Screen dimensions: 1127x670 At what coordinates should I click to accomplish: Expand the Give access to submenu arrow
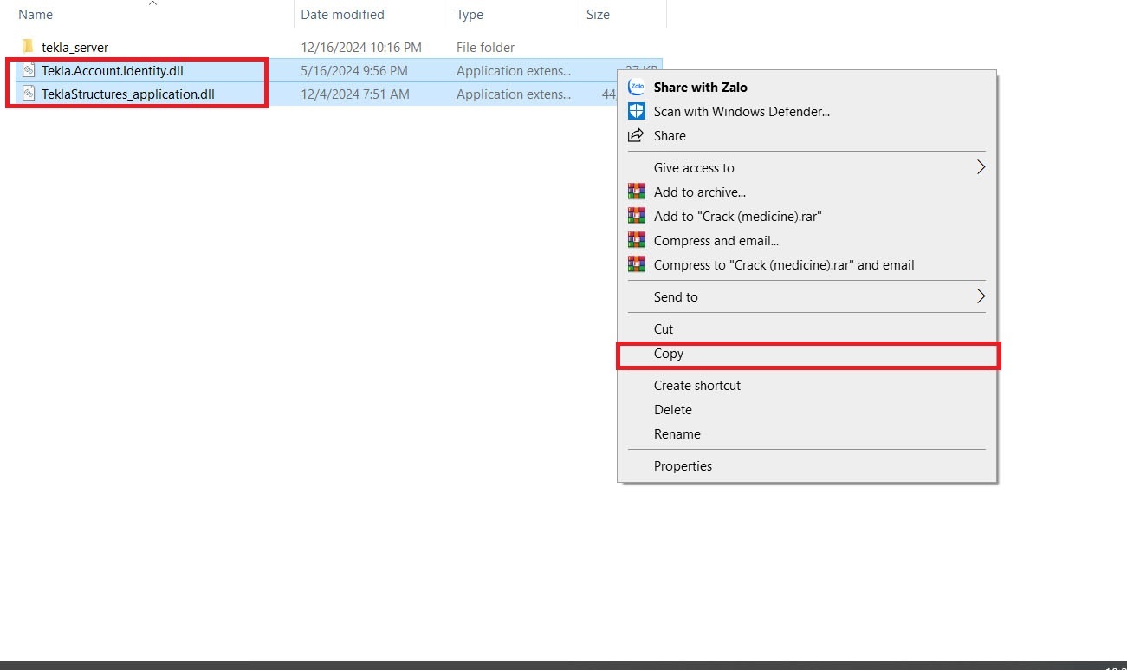(x=981, y=167)
